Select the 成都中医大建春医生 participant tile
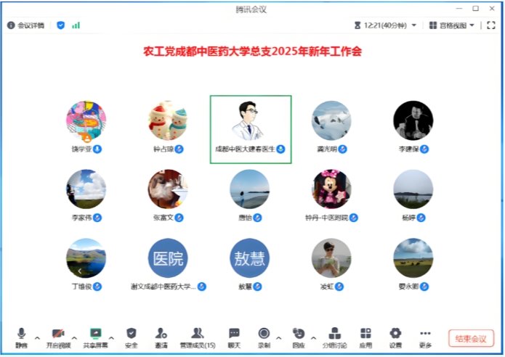This screenshot has height=357, width=505. 251,129
